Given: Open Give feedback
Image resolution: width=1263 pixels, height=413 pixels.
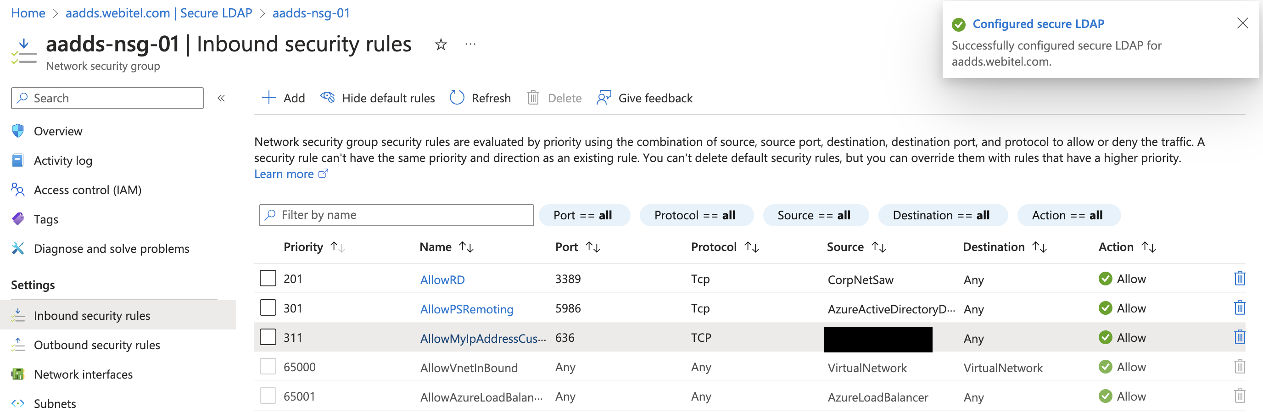Looking at the screenshot, I should tap(644, 98).
